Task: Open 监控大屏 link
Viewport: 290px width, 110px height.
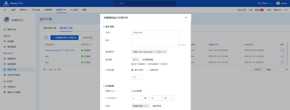Action: (x=242, y=10)
